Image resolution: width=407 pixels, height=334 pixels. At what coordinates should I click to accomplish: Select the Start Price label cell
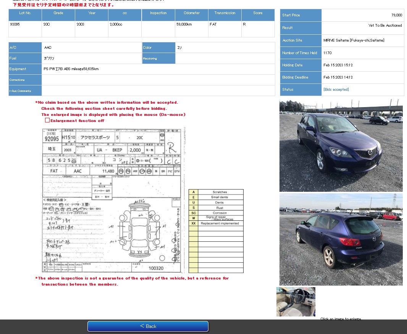click(300, 15)
